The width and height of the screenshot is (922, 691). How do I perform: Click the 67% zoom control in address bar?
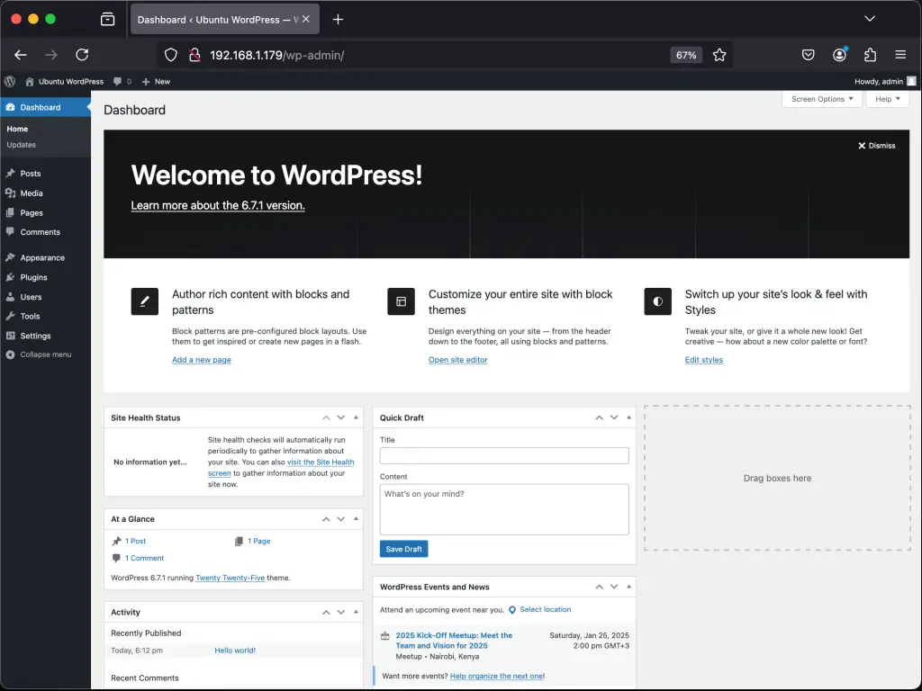[685, 54]
